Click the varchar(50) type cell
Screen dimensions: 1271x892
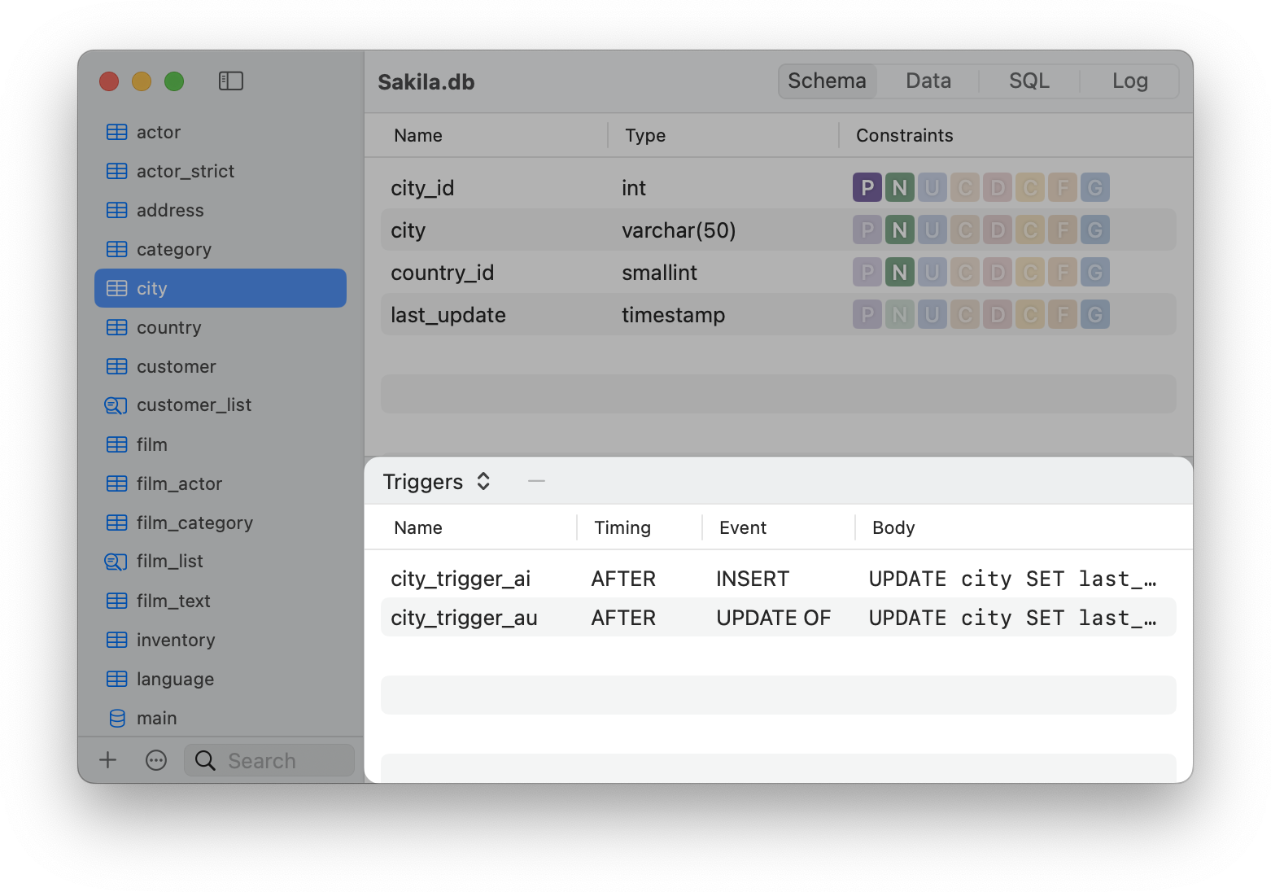point(679,230)
